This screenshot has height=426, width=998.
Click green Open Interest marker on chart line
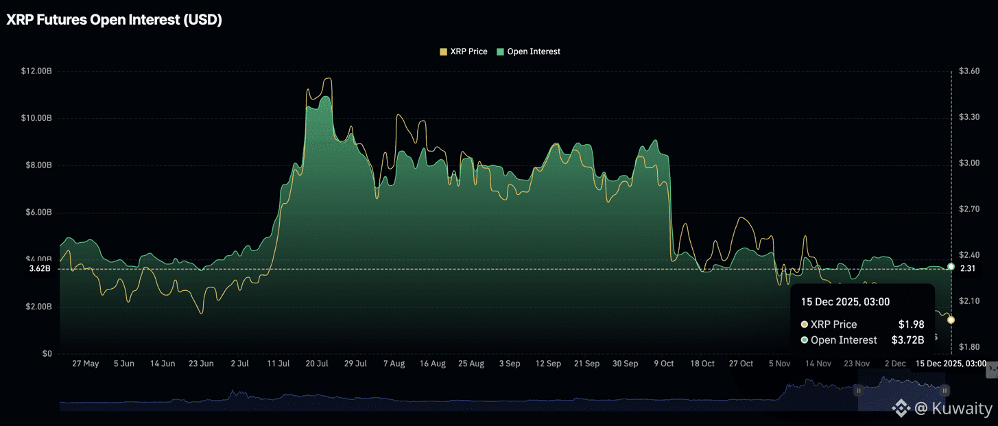pyautogui.click(x=951, y=266)
